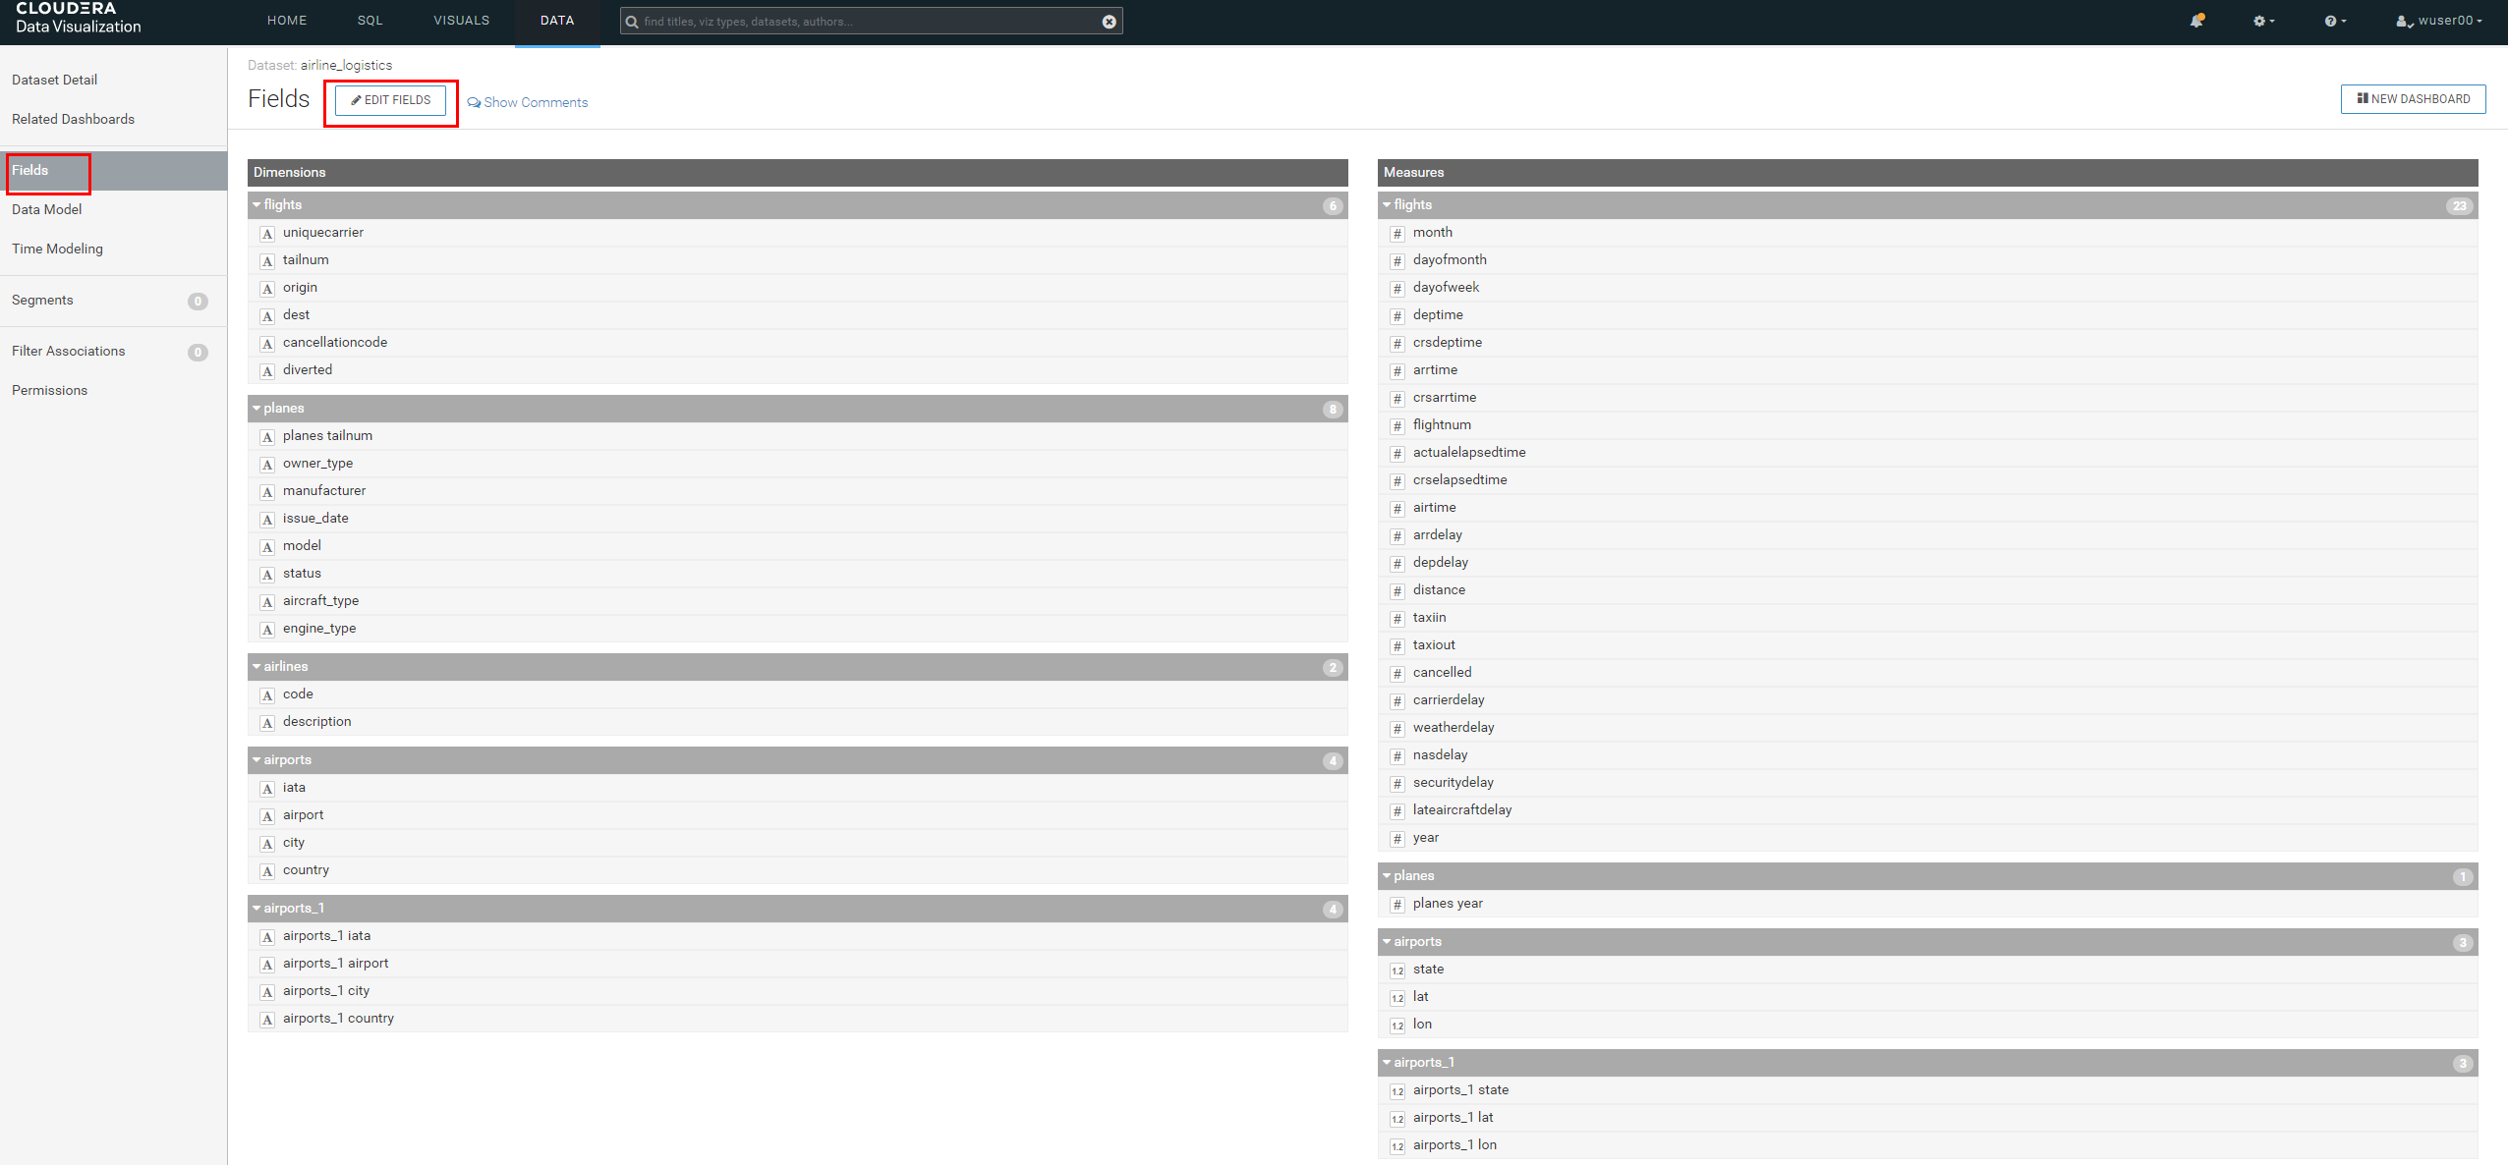Click the string type icon beside uniquecarrier
2508x1165 pixels.
coord(267,234)
